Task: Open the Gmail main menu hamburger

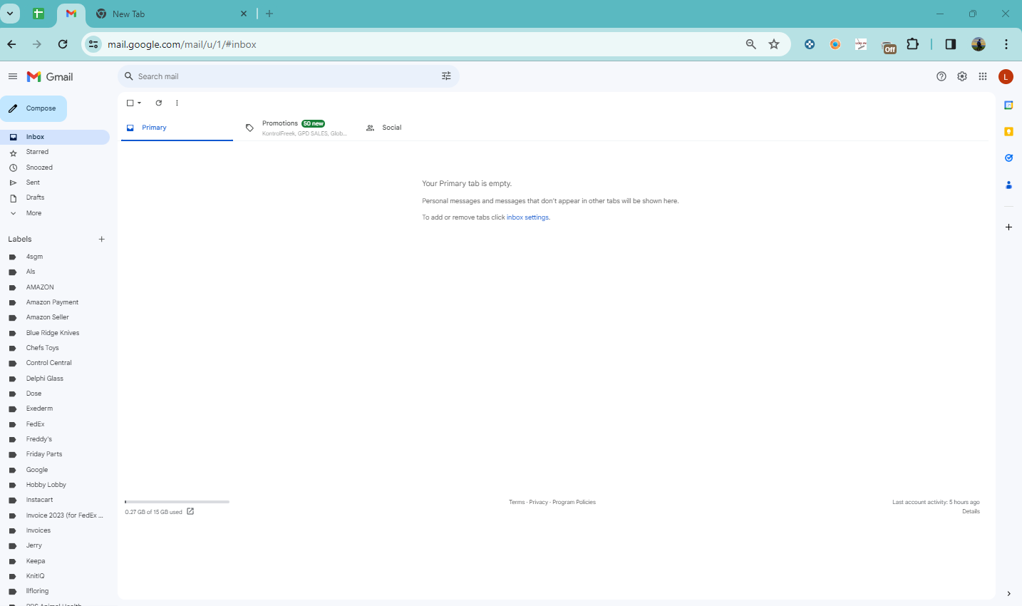Action: 13,76
